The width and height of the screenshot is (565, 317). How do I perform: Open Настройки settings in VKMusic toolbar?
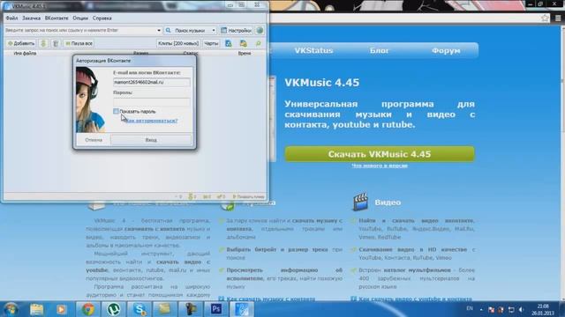pyautogui.click(x=236, y=31)
